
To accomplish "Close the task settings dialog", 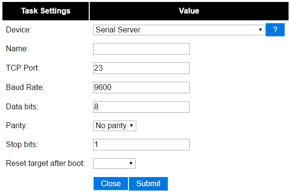I will click(x=111, y=184).
